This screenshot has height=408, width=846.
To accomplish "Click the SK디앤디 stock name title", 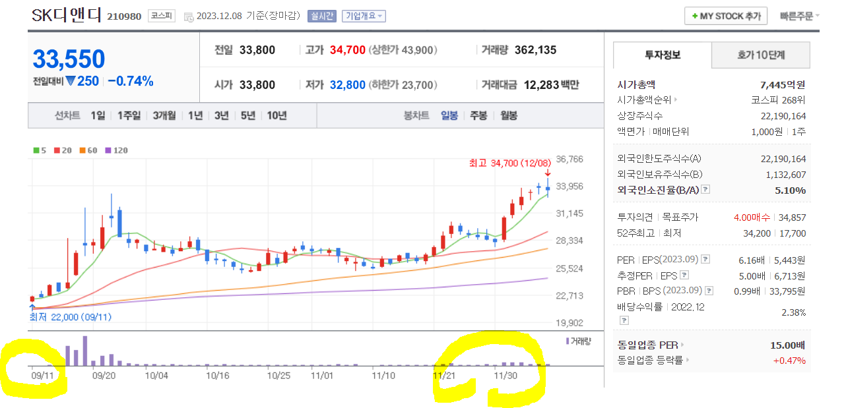I will pos(66,16).
